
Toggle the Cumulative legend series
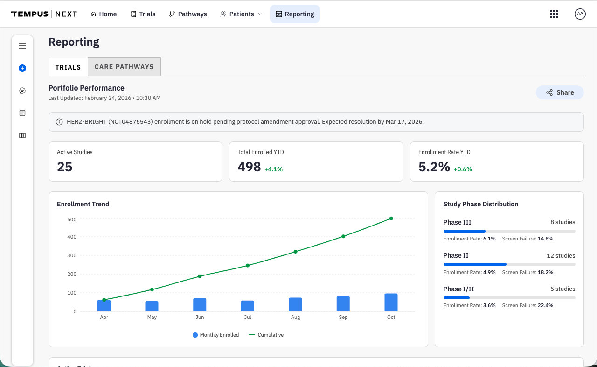pos(266,335)
